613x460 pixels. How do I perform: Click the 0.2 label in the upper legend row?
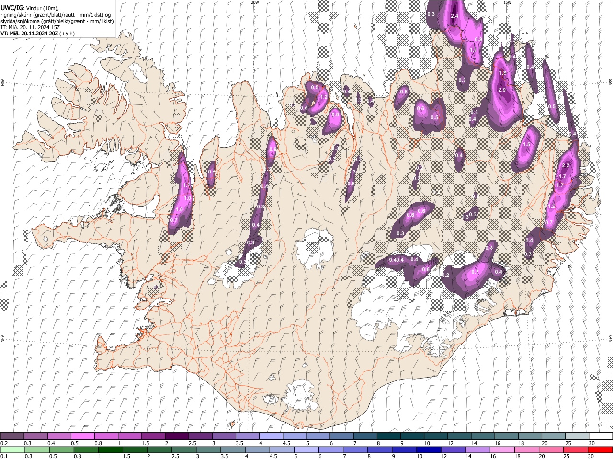click(x=4, y=443)
